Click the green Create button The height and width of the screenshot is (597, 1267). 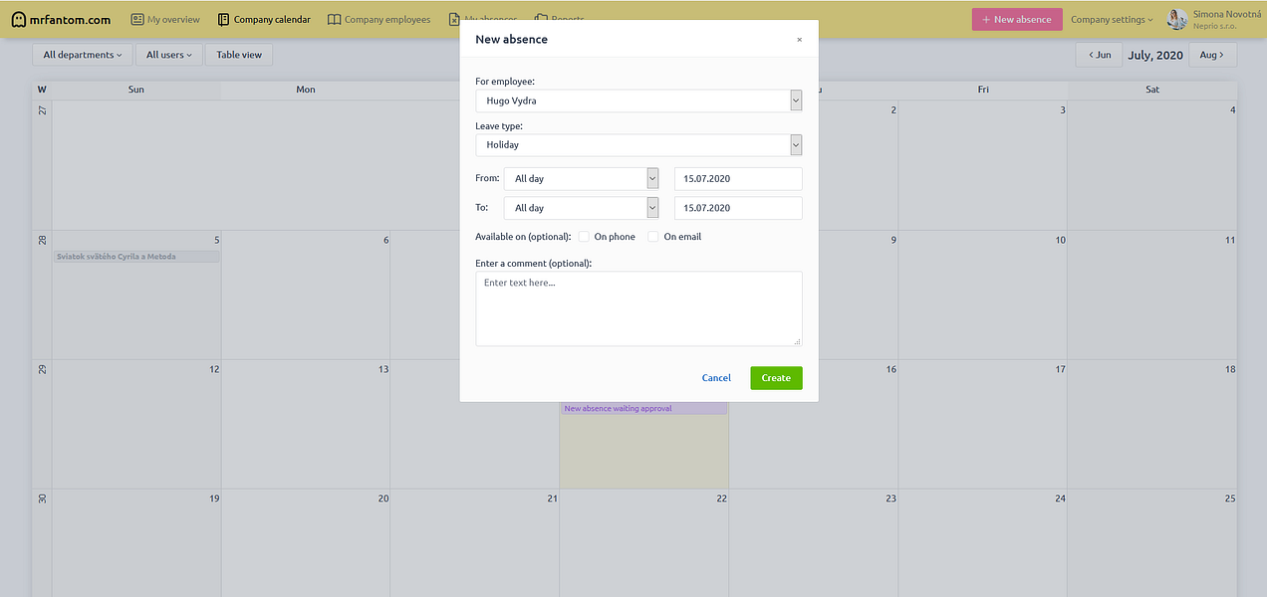[776, 378]
